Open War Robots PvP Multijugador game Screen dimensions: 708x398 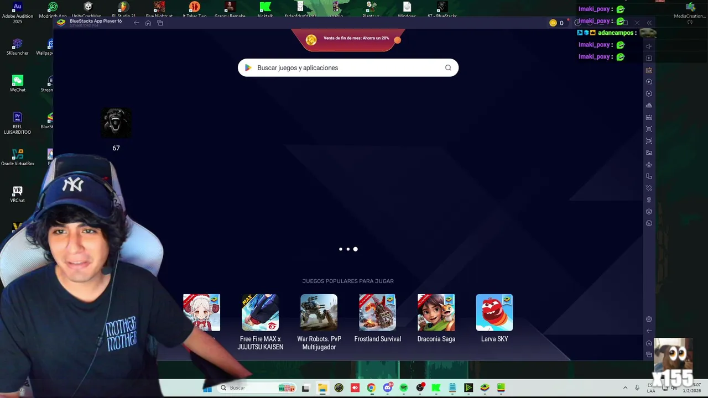click(x=319, y=322)
